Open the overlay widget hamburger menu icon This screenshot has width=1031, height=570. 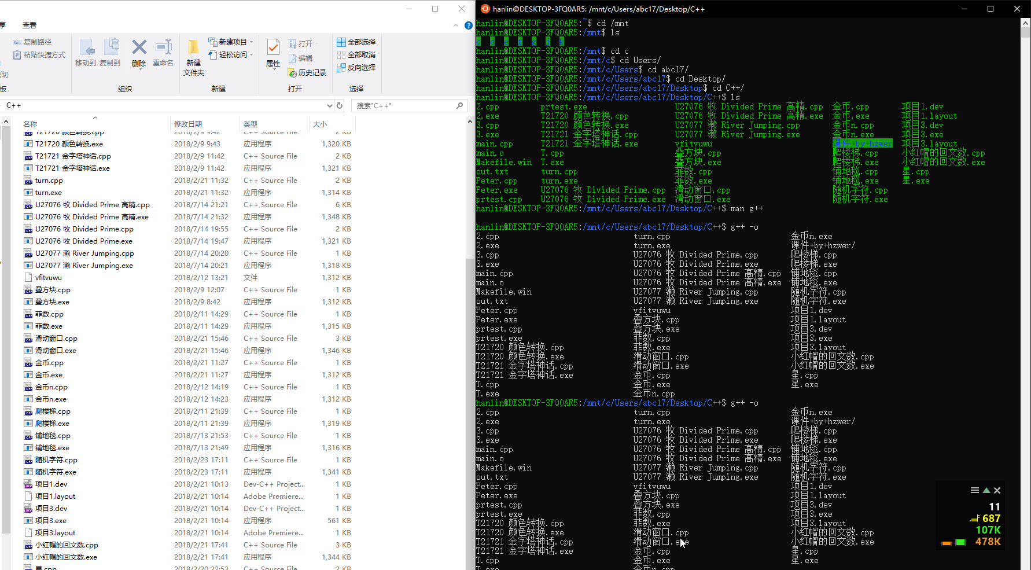pyautogui.click(x=975, y=490)
